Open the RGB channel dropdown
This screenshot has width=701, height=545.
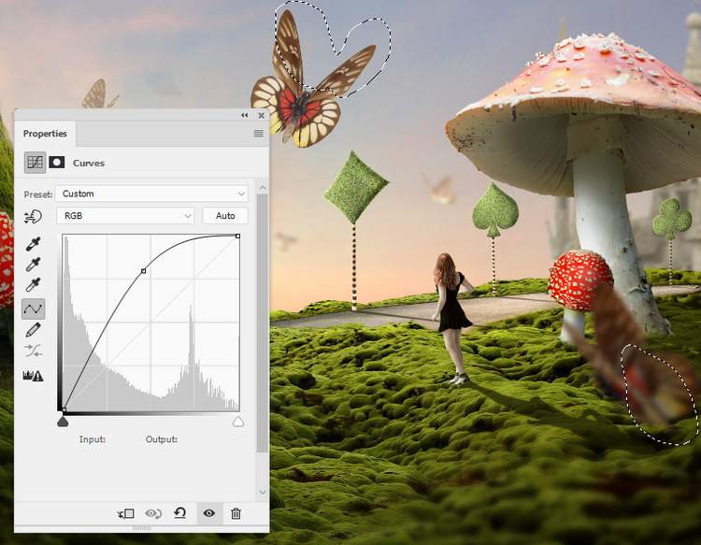click(x=125, y=216)
